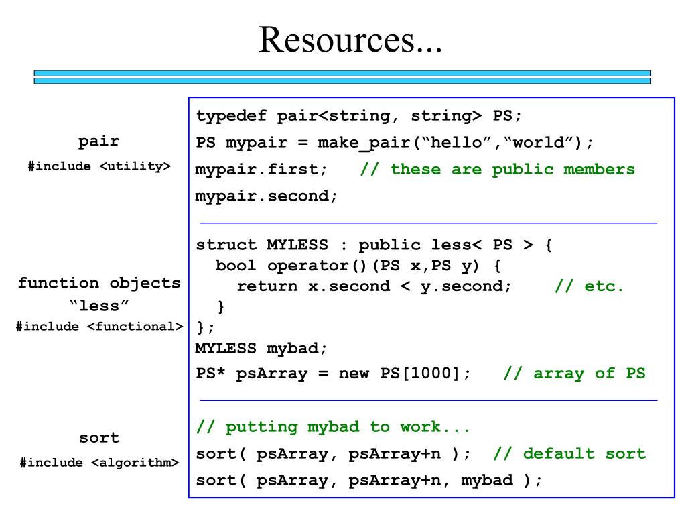Click the "bool operator()(PS x,PS y)" line

point(358,266)
